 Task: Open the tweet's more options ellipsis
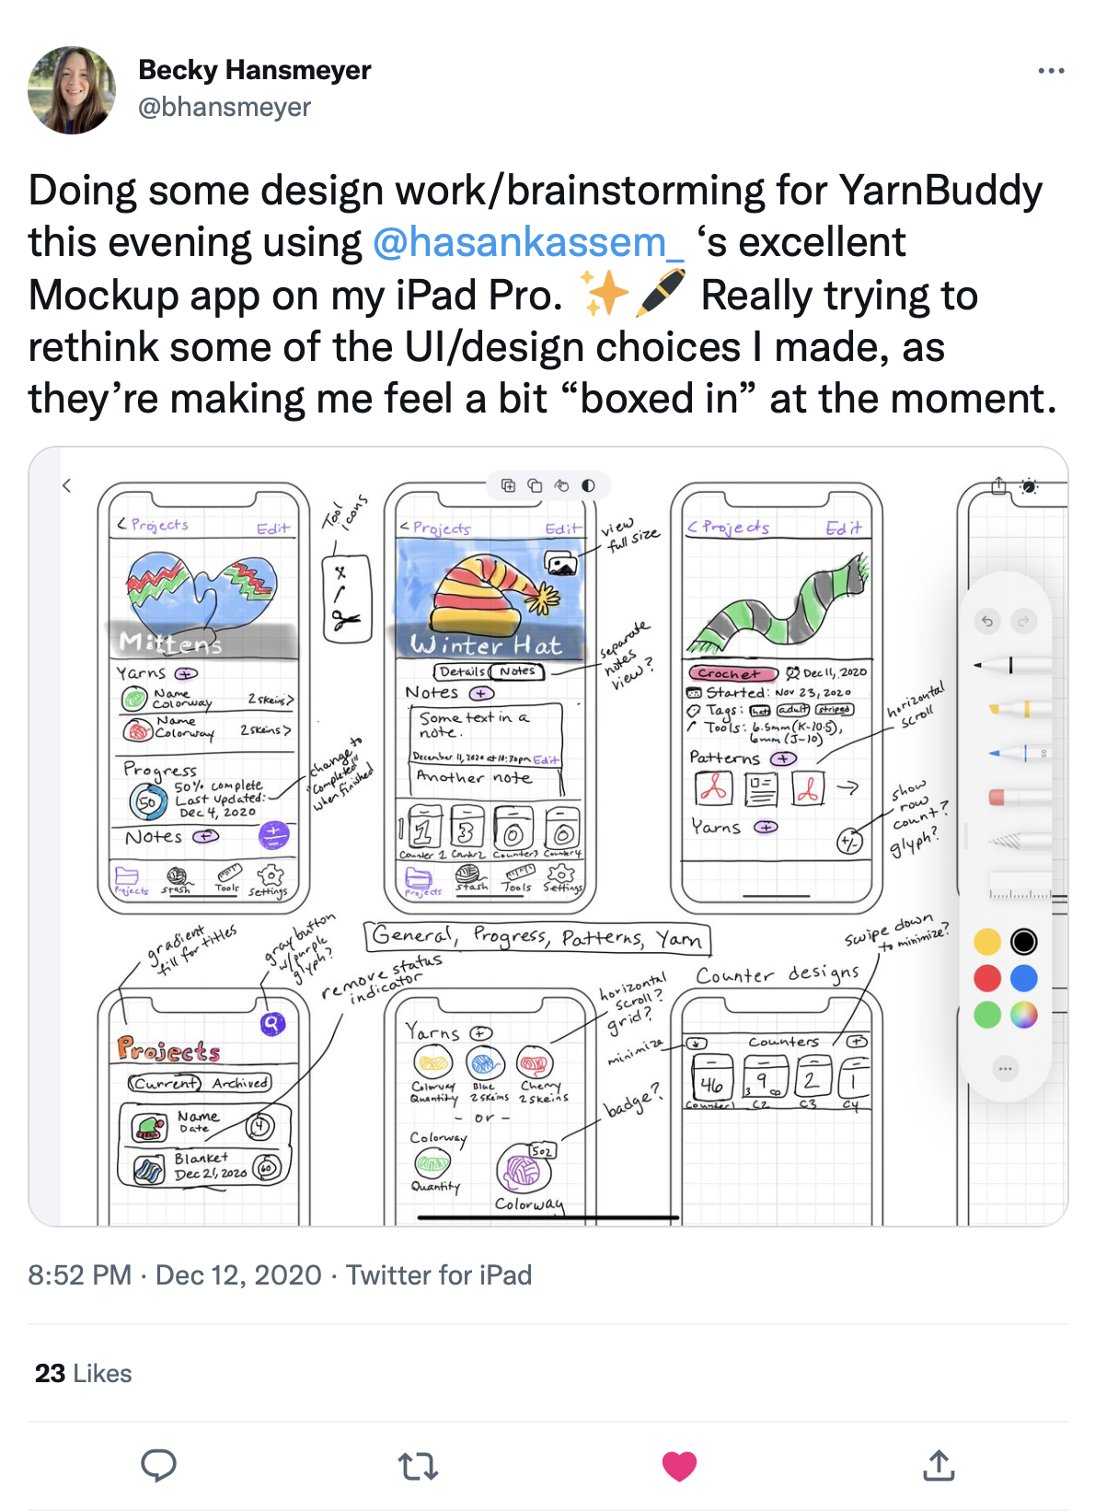(x=1051, y=71)
